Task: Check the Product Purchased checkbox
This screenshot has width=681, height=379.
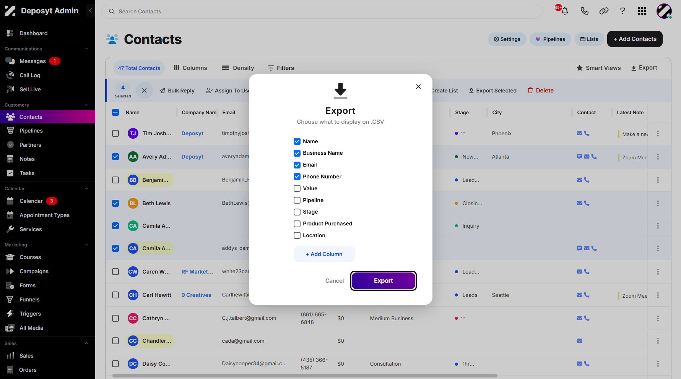Action: point(297,224)
